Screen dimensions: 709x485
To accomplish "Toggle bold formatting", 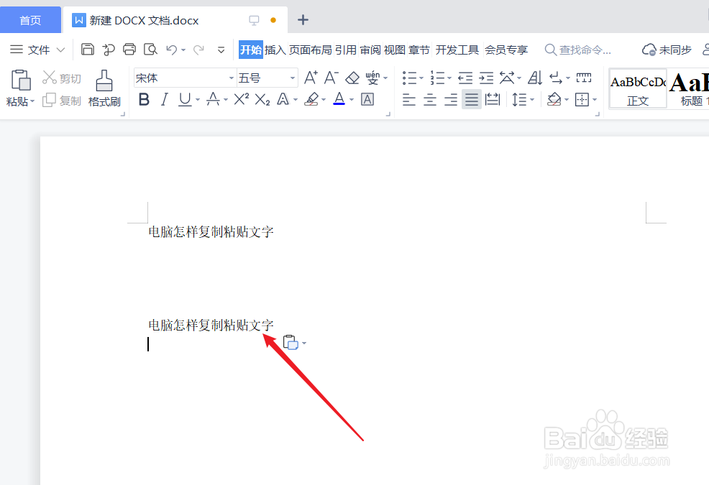I will 144,100.
